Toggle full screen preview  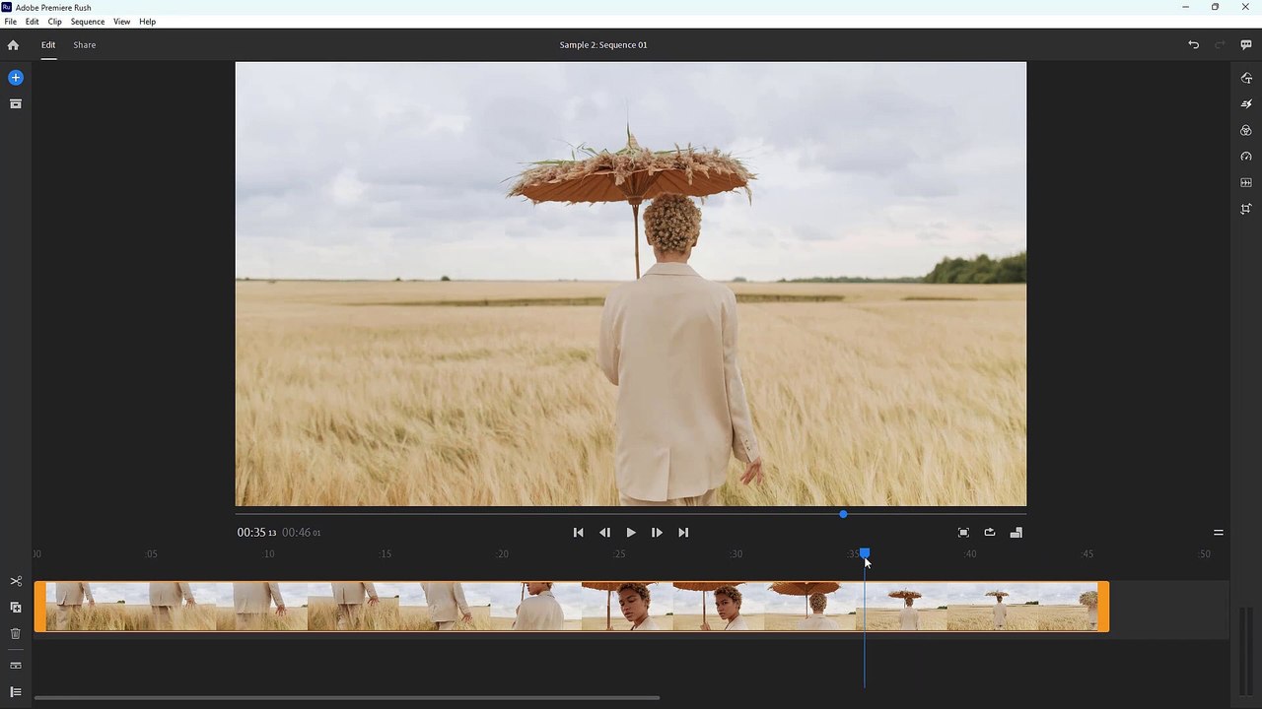[x=963, y=533]
